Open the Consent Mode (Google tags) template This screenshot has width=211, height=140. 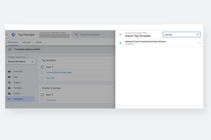(x=59, y=72)
